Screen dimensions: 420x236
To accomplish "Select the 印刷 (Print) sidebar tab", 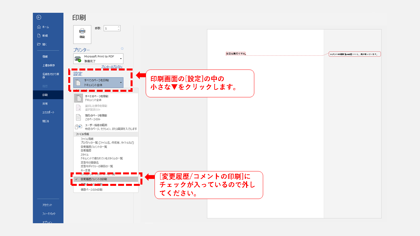I will 48,95.
